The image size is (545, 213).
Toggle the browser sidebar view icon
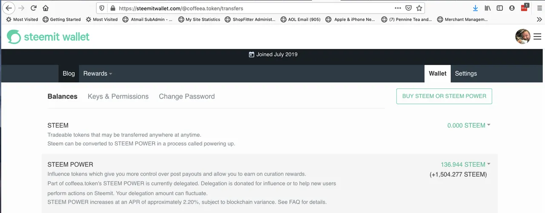click(x=500, y=8)
